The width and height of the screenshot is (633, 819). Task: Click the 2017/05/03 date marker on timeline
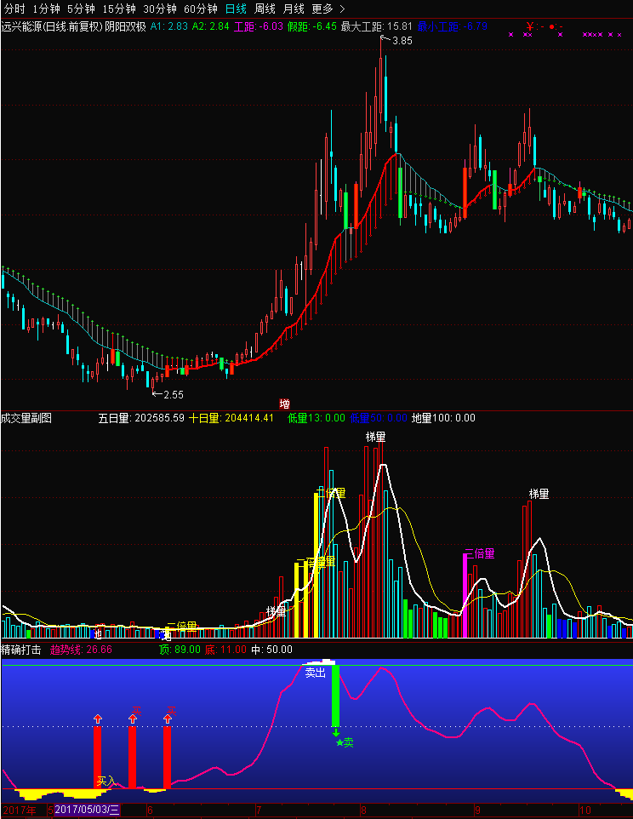[x=87, y=810]
